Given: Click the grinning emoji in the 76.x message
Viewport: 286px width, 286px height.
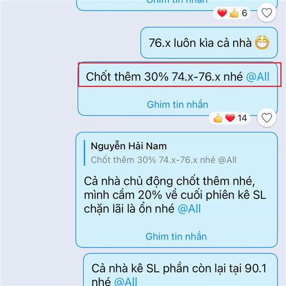Looking at the screenshot, I should tap(262, 43).
